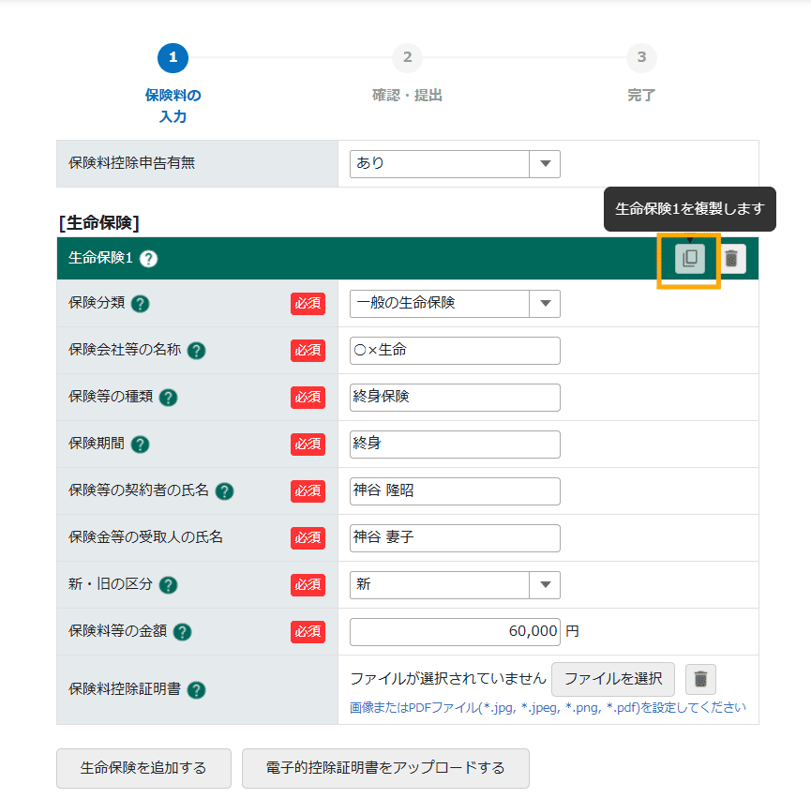
Task: Open help icon for 保険期間
Action: 140,445
